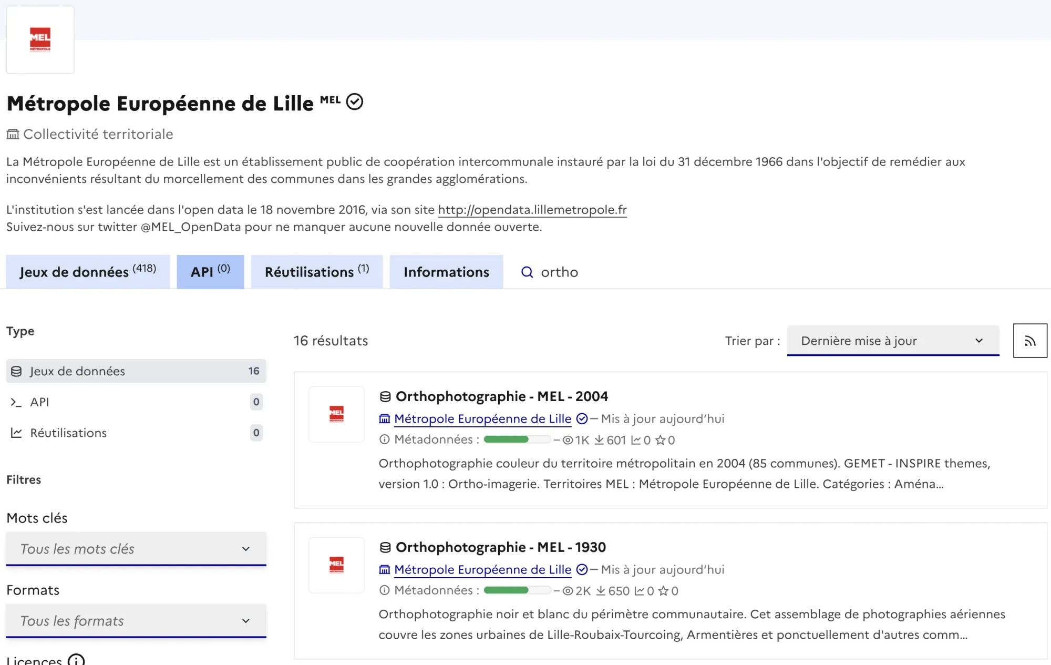Open the opendata.lillemetropole.fr link
1051x665 pixels.
(532, 210)
